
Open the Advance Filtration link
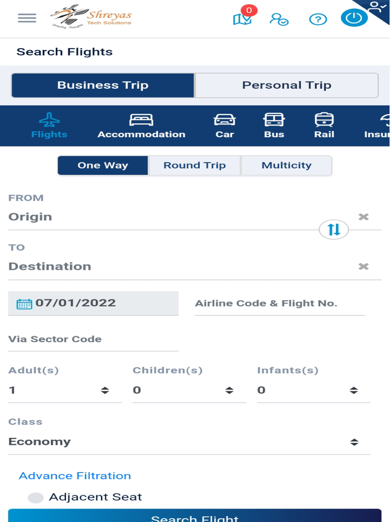tap(75, 476)
